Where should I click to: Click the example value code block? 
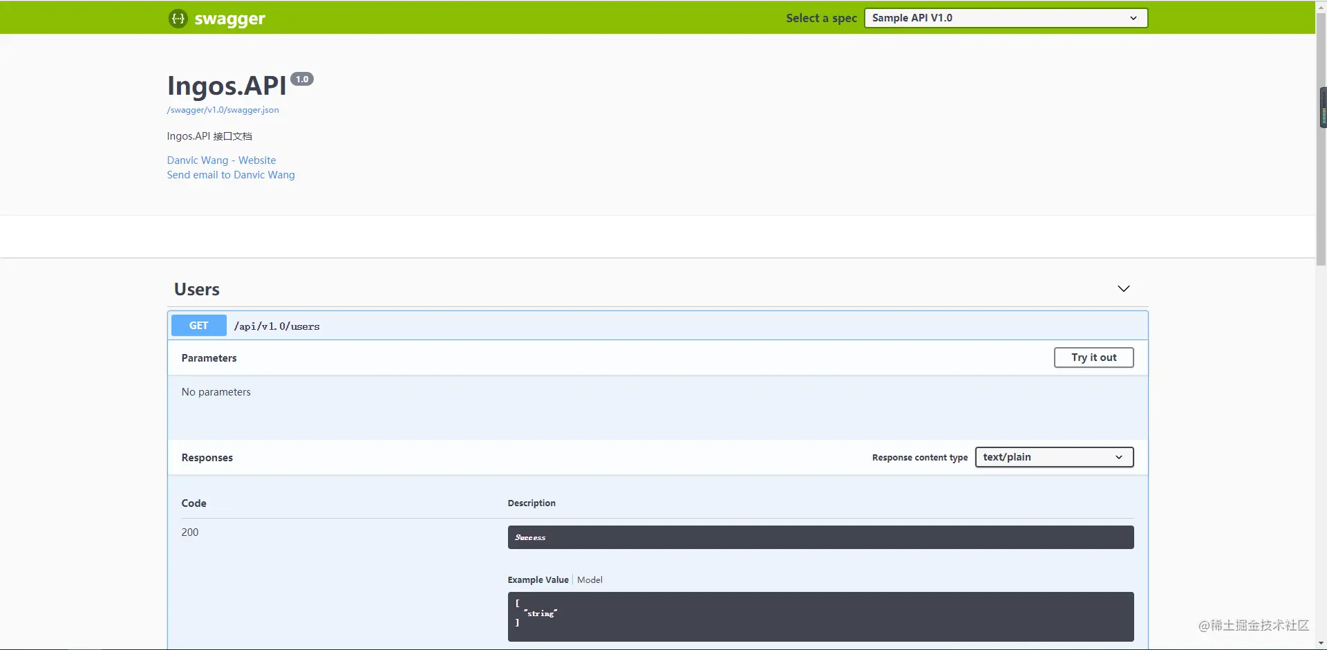(820, 617)
